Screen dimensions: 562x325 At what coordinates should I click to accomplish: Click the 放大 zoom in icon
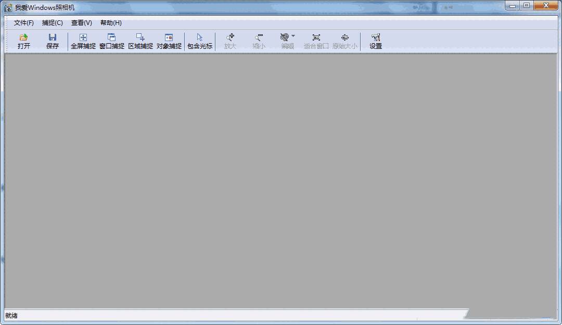[230, 42]
